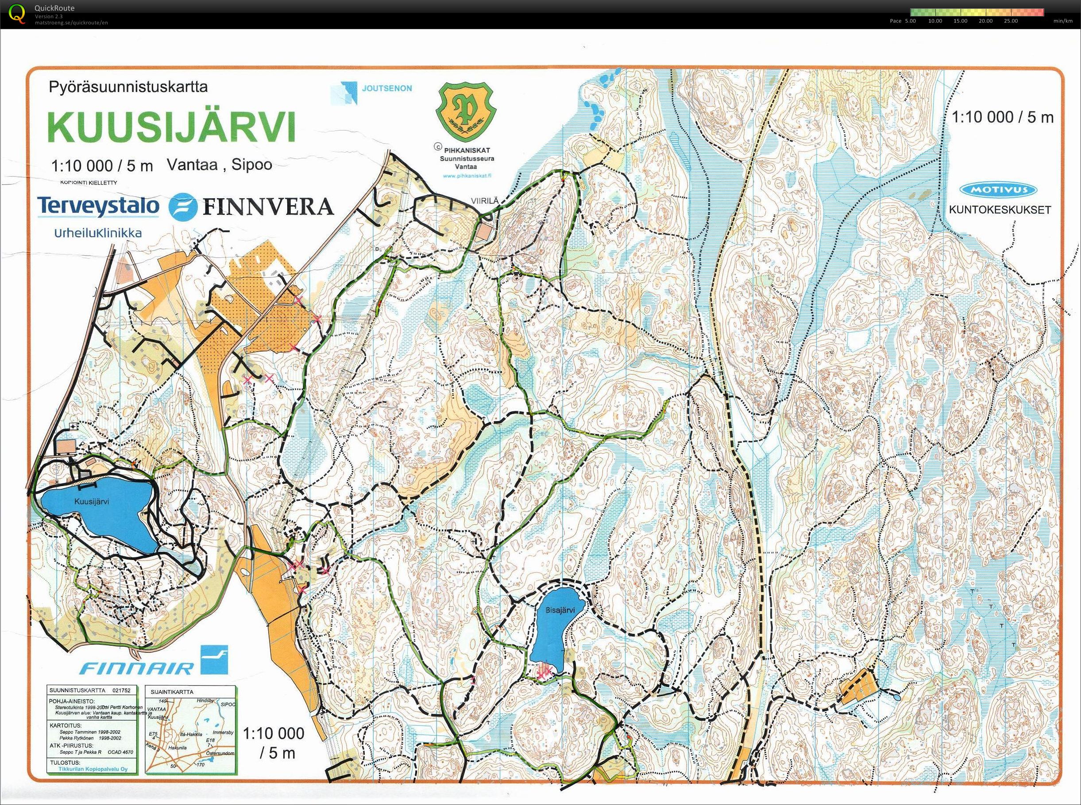Click the Pace color gradient bar
The image size is (1081, 805).
[977, 12]
